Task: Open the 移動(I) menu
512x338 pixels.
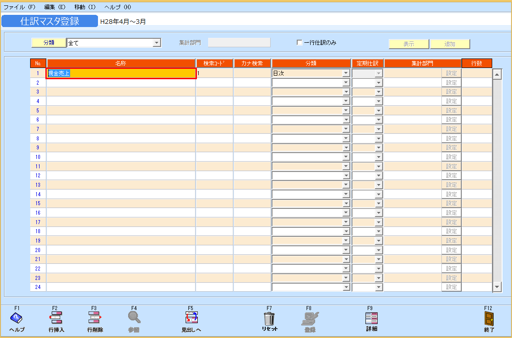Action: (85, 7)
